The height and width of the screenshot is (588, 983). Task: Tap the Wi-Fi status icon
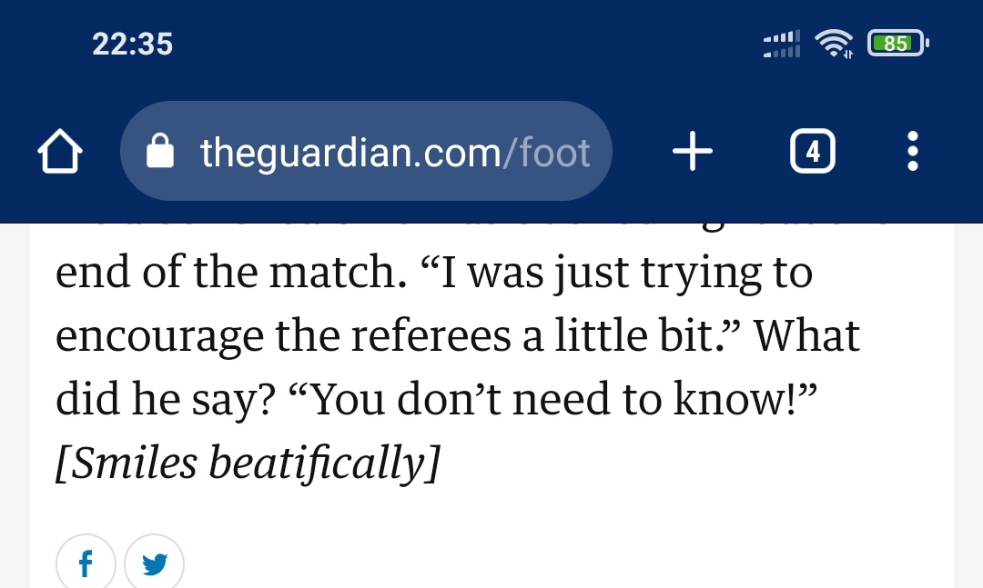click(x=834, y=44)
